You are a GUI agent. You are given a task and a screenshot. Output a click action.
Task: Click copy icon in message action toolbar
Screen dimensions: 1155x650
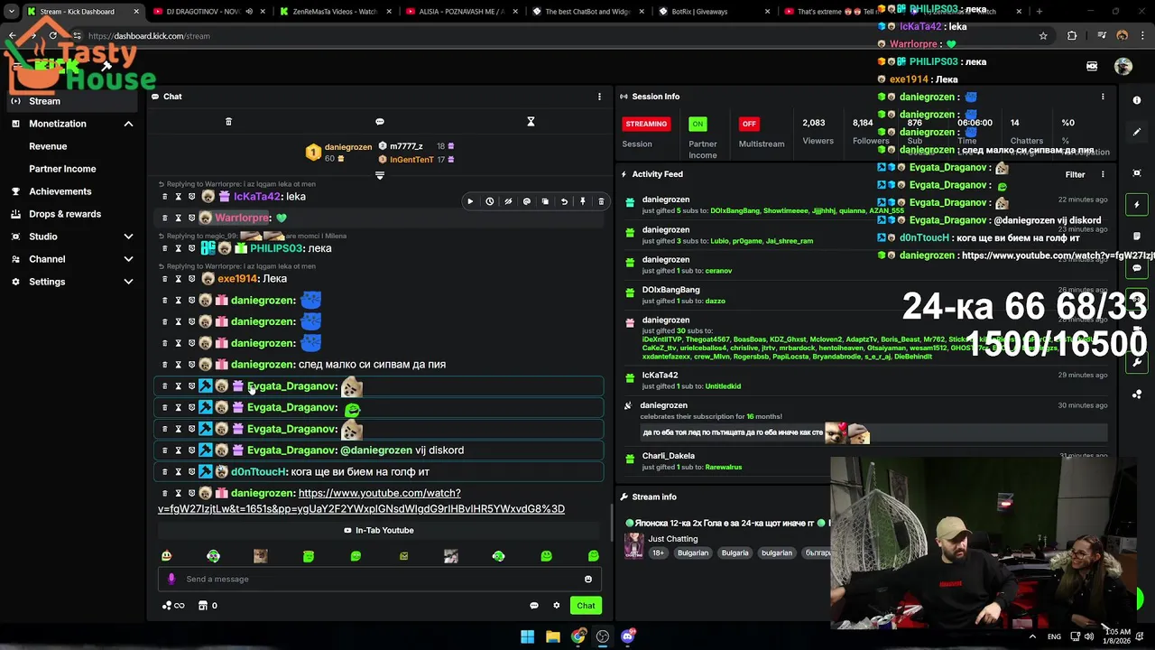(x=545, y=201)
